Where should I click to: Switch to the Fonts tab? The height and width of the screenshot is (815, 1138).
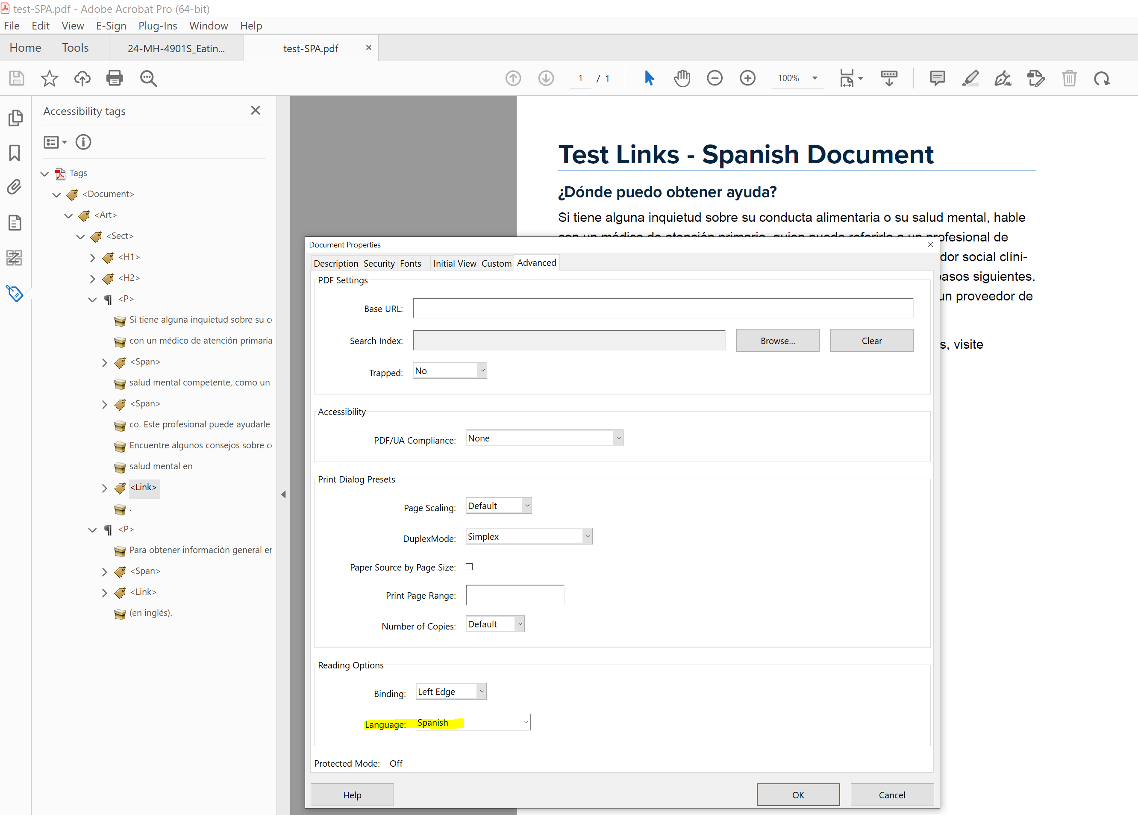click(x=410, y=262)
